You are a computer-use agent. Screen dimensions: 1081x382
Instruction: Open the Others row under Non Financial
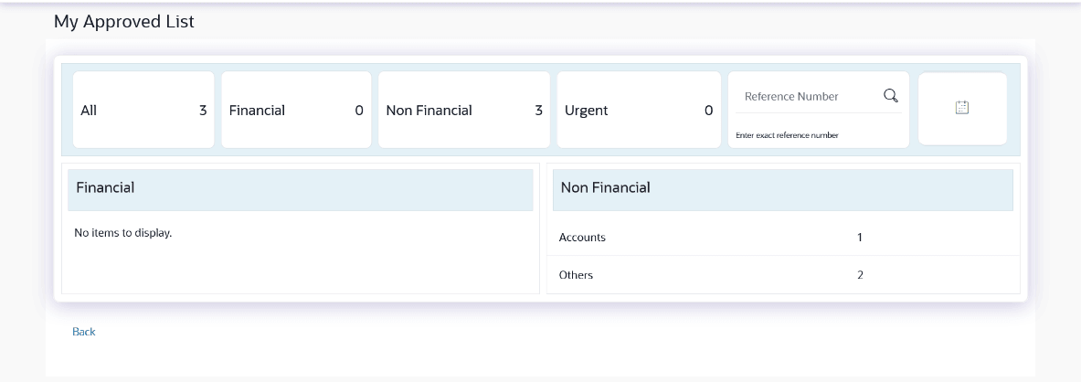pos(577,275)
